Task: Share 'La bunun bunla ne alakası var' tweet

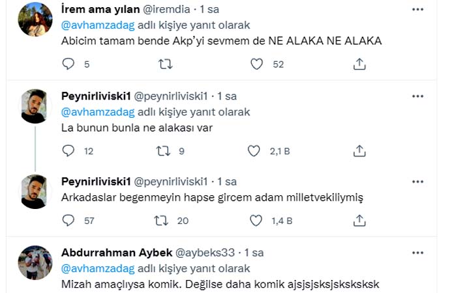Action: (359, 151)
